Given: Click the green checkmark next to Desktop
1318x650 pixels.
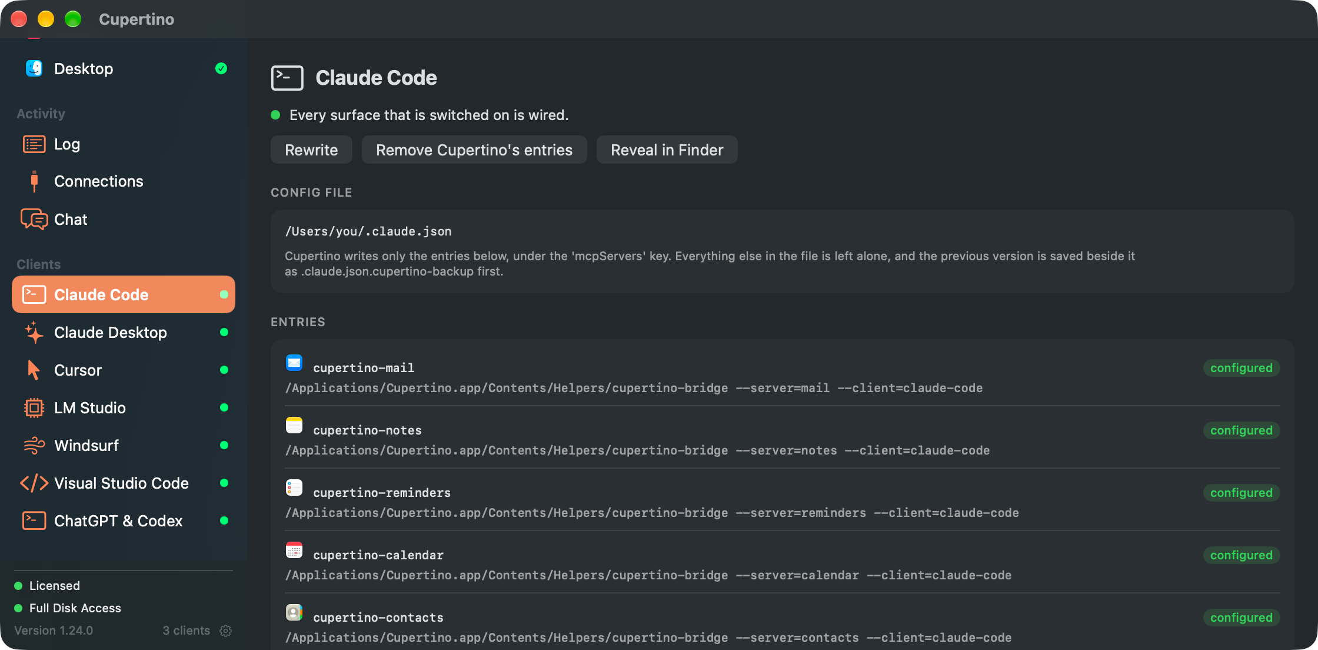Looking at the screenshot, I should pos(221,68).
